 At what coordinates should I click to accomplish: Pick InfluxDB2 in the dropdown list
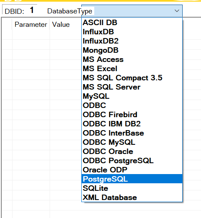coord(132,41)
